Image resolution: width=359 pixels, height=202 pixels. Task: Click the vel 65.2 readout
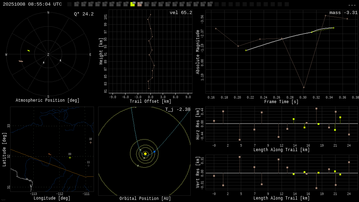pyautogui.click(x=181, y=13)
